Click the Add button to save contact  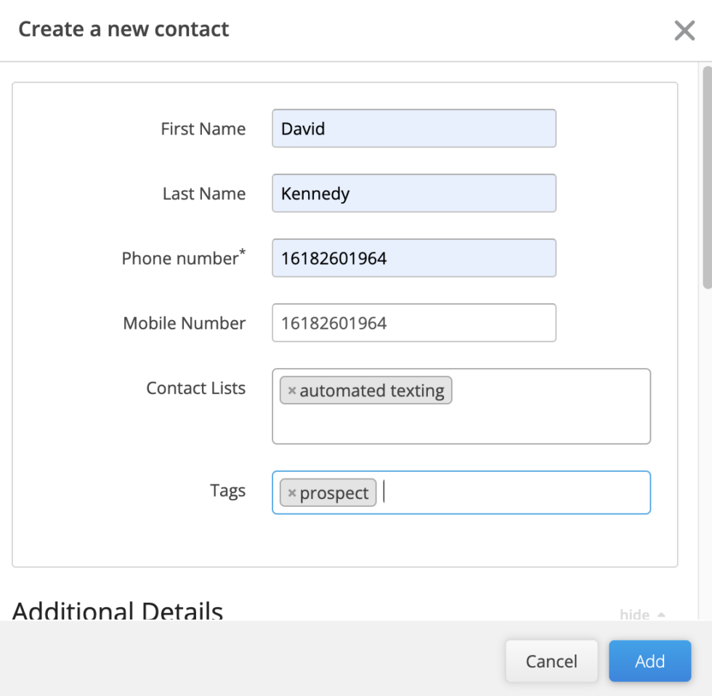coord(650,661)
